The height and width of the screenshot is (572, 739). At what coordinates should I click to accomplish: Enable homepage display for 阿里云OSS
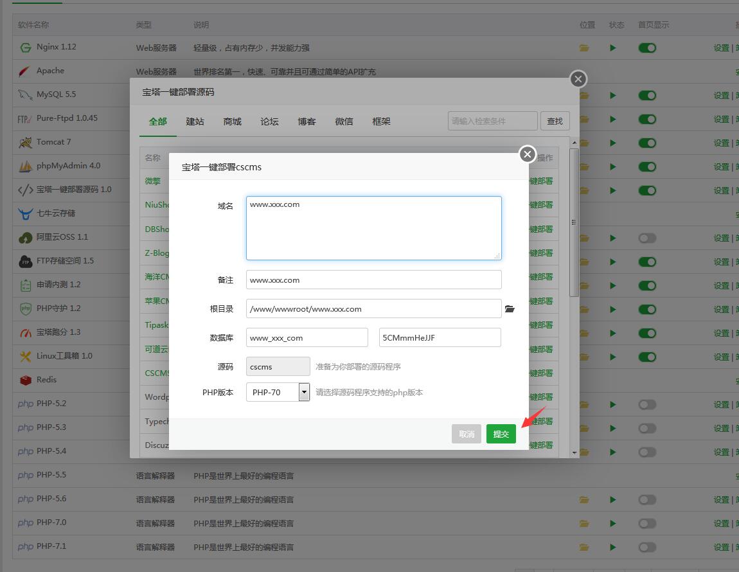[x=647, y=238]
